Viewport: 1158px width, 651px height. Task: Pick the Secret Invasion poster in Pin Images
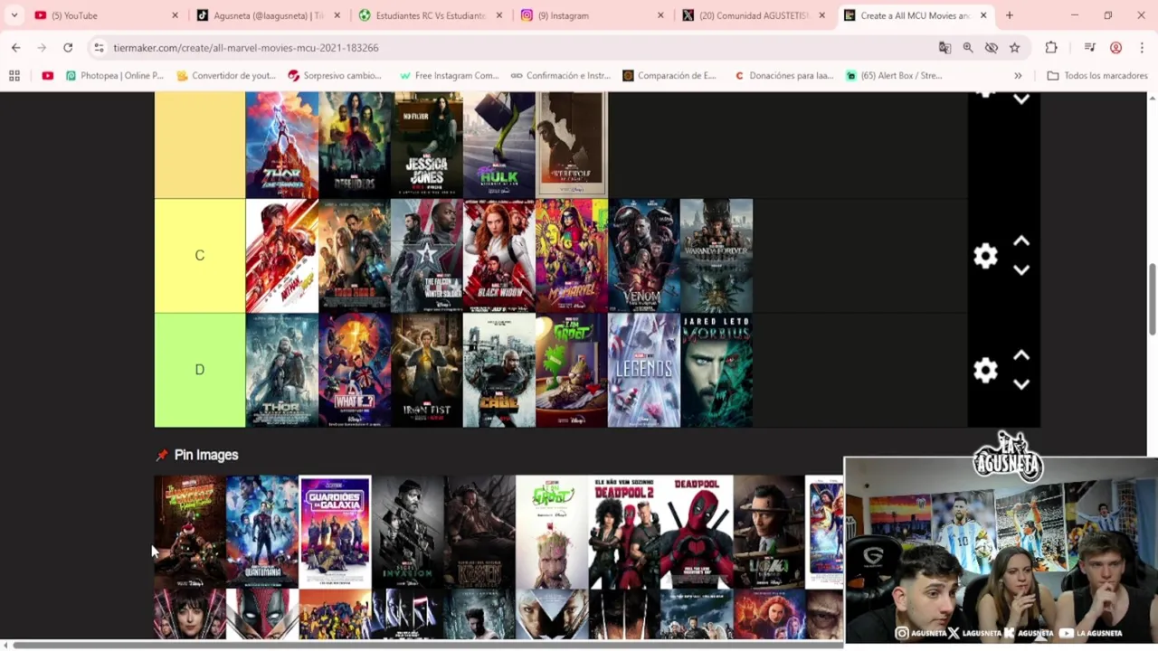[407, 532]
